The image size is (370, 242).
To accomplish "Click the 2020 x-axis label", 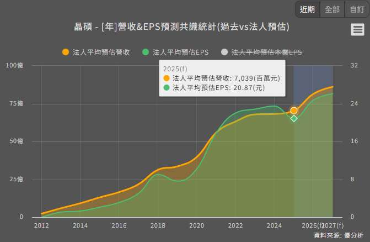I will [x=196, y=225].
